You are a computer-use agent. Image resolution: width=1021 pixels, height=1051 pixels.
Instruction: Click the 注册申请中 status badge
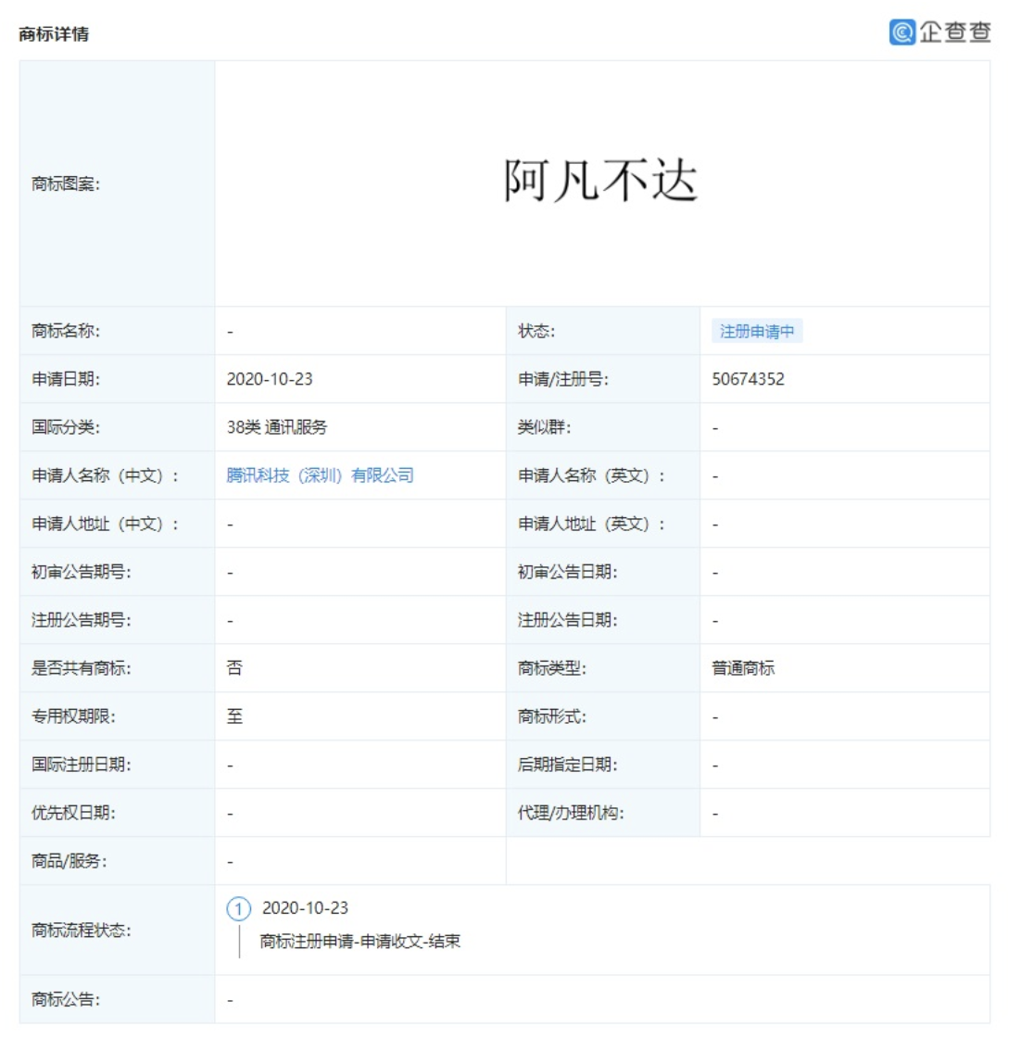coord(756,331)
